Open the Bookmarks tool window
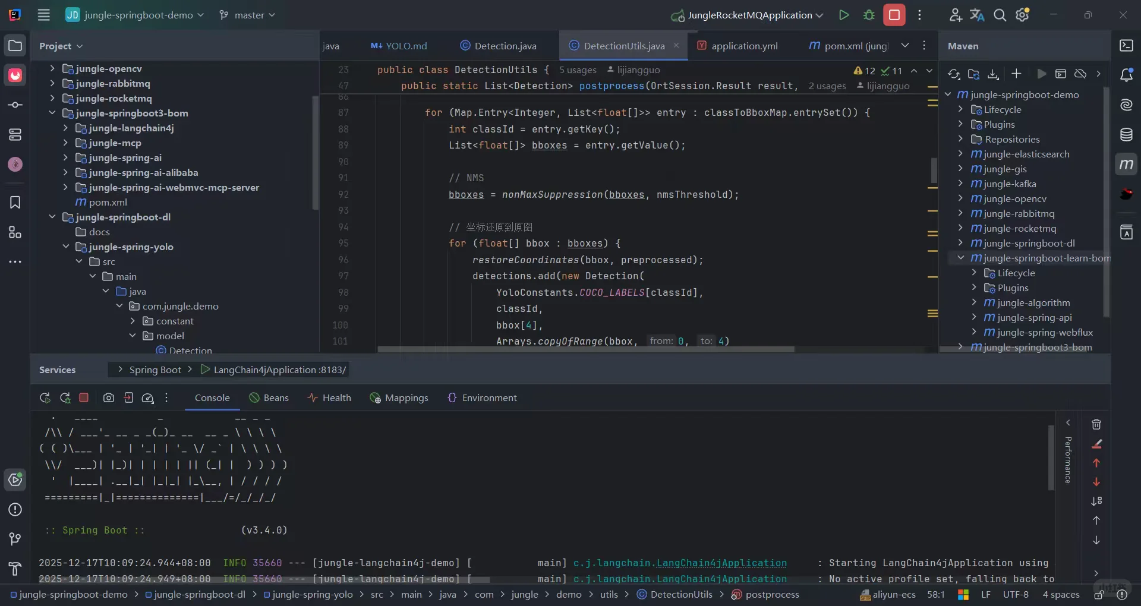Viewport: 1141px width, 606px height. pos(15,203)
